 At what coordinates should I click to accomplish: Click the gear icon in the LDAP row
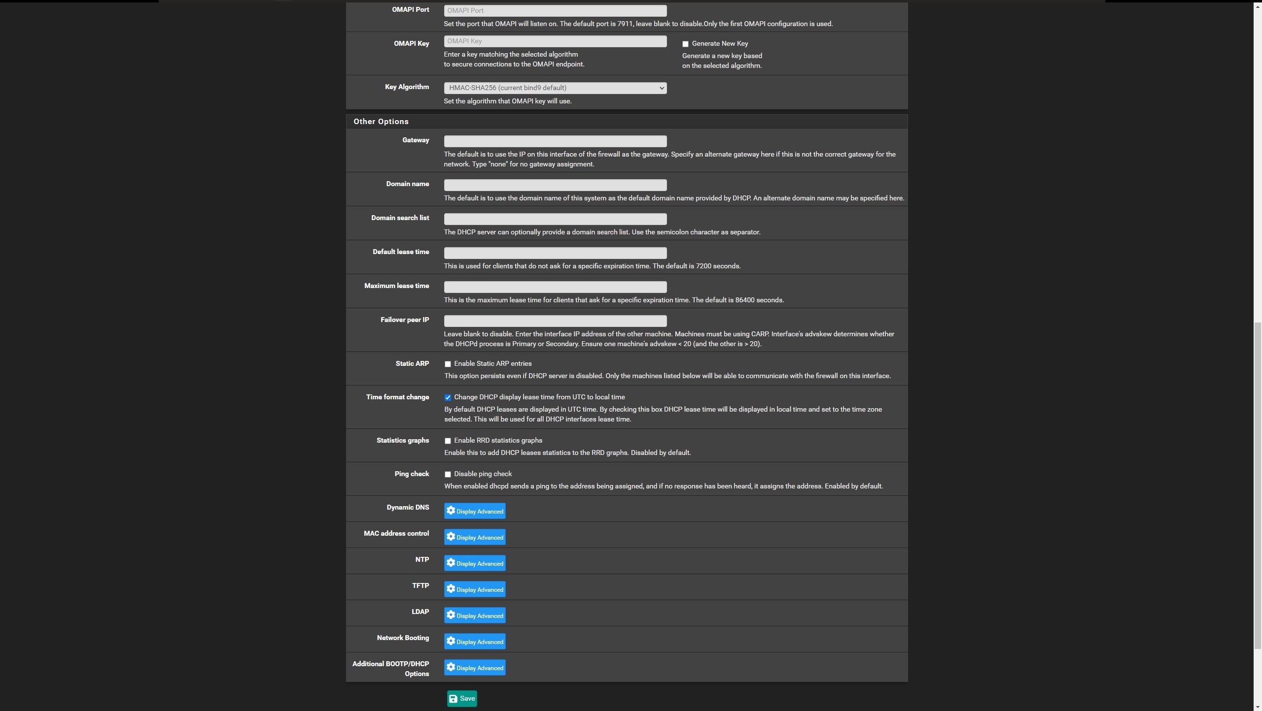click(451, 615)
